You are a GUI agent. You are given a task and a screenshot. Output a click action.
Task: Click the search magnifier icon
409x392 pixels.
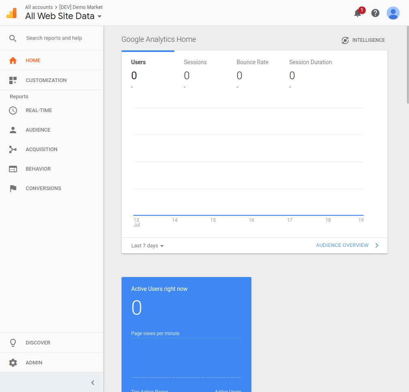point(13,39)
